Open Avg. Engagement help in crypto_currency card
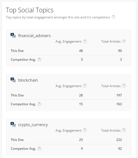The image size is (138, 158). pyautogui.click(x=85, y=130)
